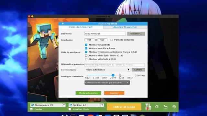Open the folder icon in the bottom bar

pyautogui.click(x=166, y=107)
